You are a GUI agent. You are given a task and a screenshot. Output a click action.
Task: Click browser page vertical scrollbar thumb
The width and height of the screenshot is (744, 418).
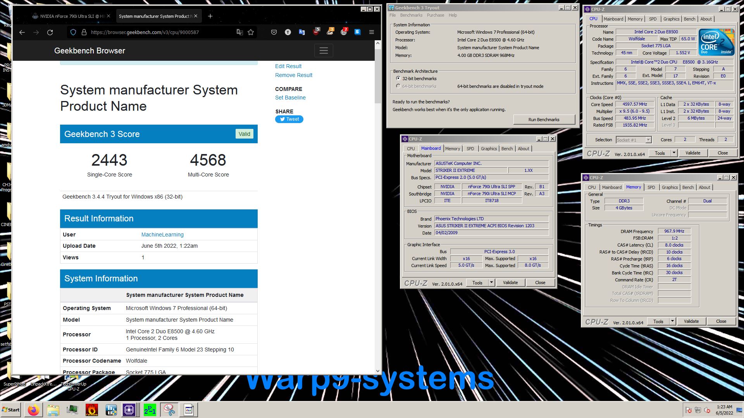377,75
